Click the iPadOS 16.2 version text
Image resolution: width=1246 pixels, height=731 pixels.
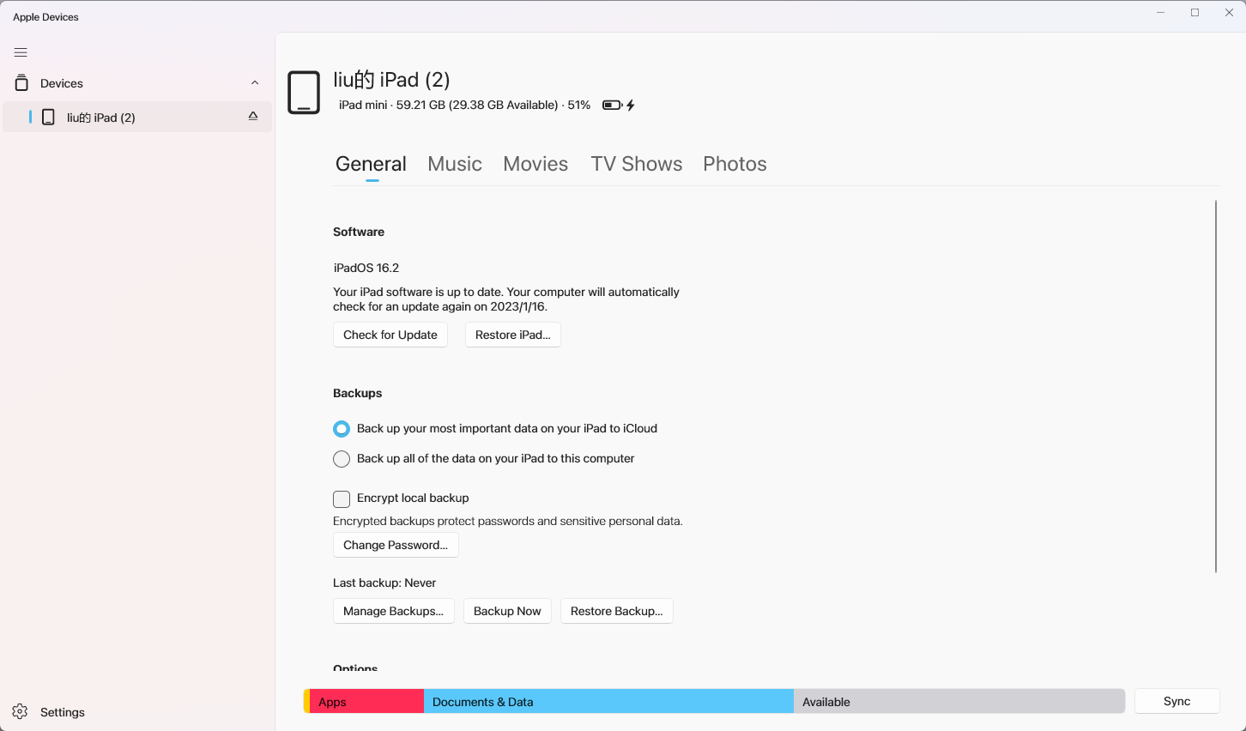point(366,268)
